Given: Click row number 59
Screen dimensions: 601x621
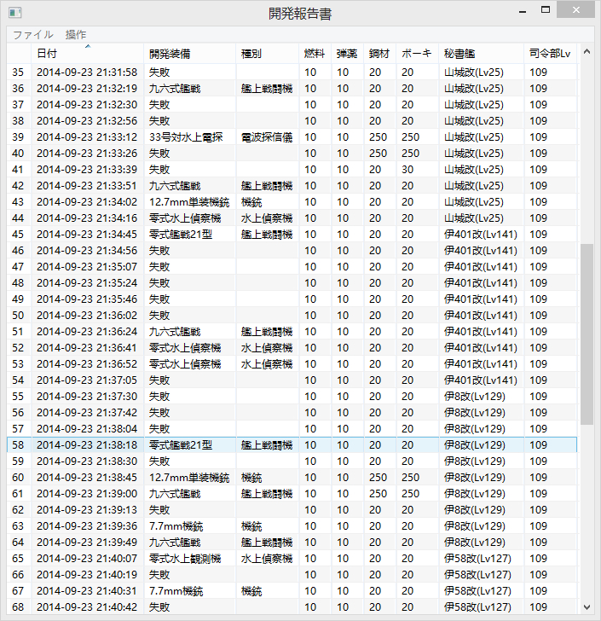Looking at the screenshot, I should 18,461.
